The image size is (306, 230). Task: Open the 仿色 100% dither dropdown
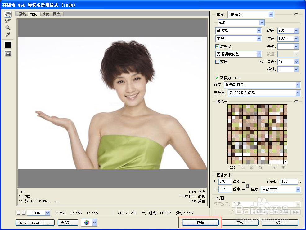[x=288, y=38]
